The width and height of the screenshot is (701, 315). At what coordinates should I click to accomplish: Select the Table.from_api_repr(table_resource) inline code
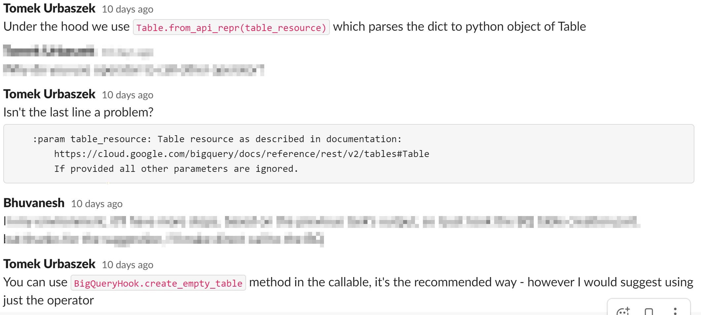231,27
